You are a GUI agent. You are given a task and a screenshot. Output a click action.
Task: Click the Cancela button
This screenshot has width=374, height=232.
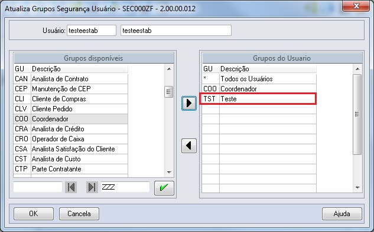79,214
